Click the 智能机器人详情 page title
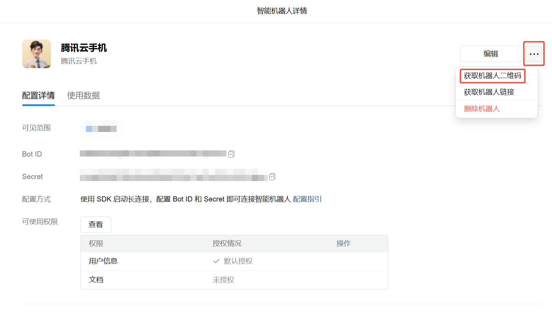The image size is (552, 314). coord(282,11)
